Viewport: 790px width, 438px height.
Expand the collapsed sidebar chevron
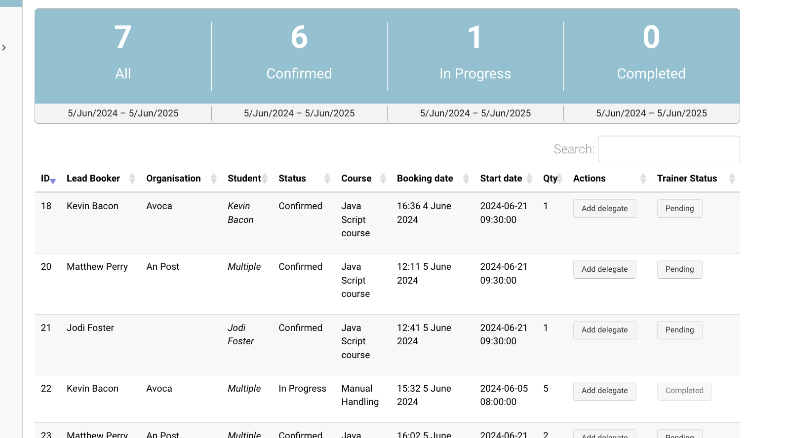point(4,48)
